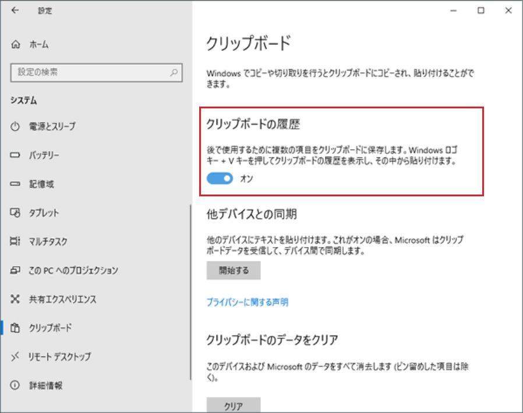Screen dimensions: 523x413
Task: Click the 開始する button
Action: pyautogui.click(x=234, y=270)
